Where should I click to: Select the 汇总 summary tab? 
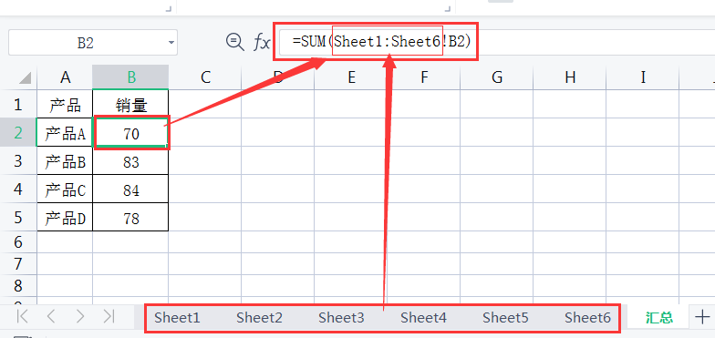point(658,317)
